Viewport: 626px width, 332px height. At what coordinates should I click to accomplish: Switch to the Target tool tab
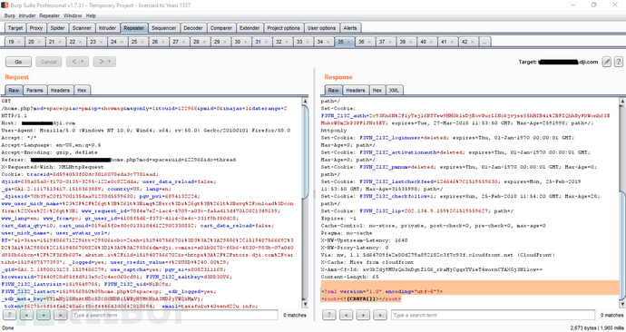pyautogui.click(x=15, y=28)
